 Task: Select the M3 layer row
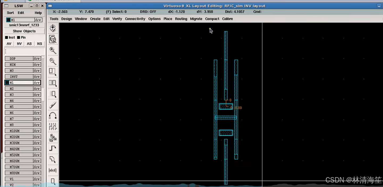point(23,95)
